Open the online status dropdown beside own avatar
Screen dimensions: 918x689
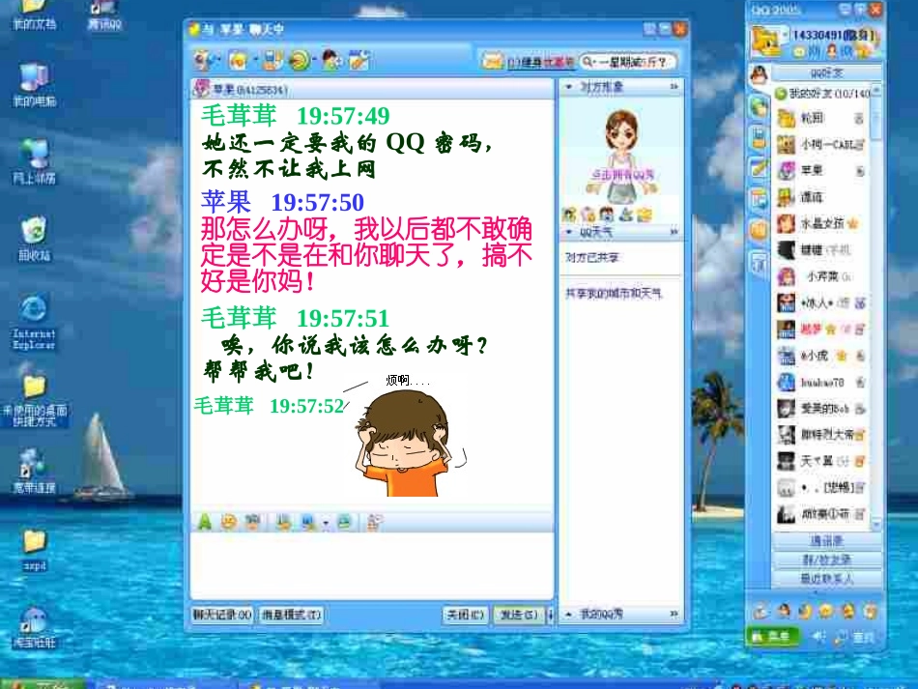pos(787,35)
